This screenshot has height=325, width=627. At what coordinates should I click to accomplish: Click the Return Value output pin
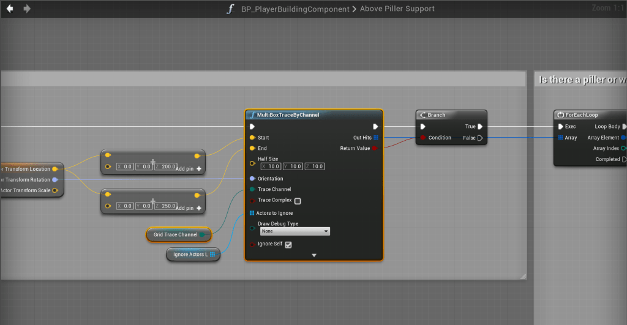coord(375,148)
